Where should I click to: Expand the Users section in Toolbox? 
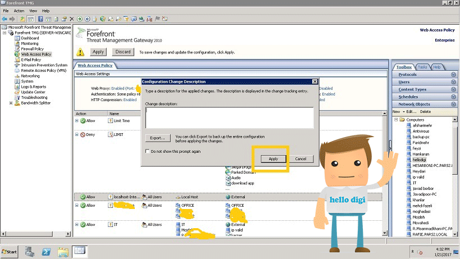click(x=453, y=82)
